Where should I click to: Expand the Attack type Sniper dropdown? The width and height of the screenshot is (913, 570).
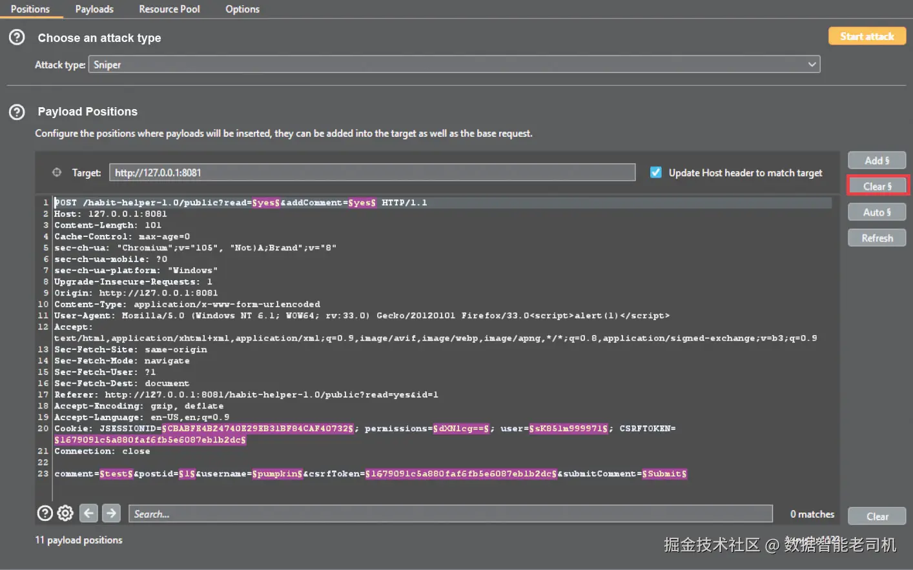454,65
